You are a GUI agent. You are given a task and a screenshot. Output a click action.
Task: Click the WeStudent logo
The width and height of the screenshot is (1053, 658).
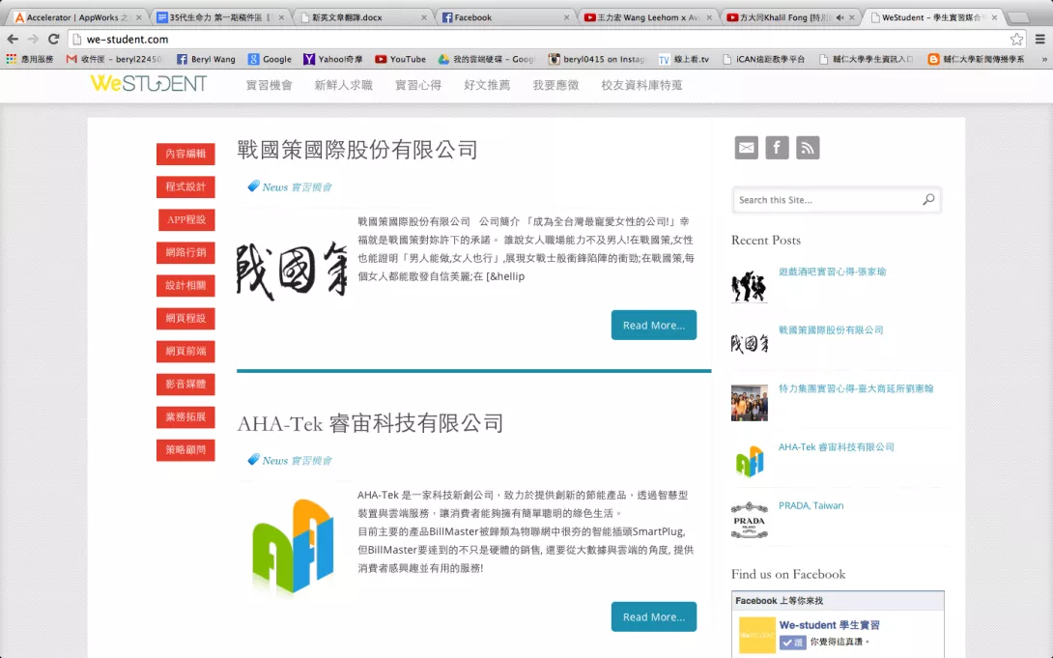(x=149, y=84)
